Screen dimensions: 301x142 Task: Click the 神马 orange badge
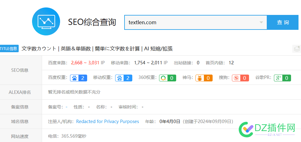point(204,78)
